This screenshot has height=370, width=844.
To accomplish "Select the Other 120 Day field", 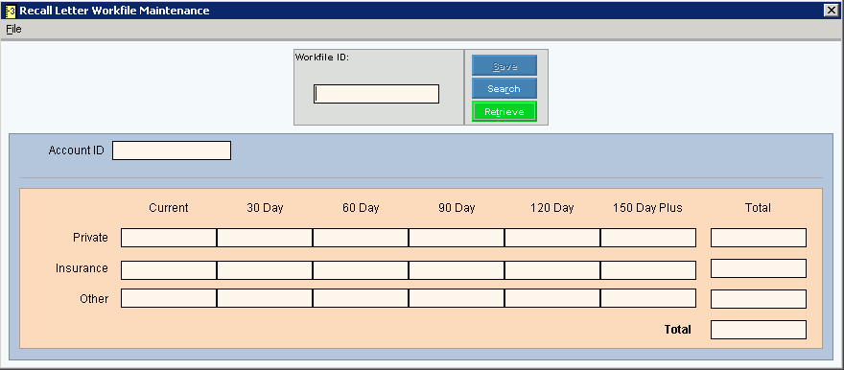I will coord(551,298).
